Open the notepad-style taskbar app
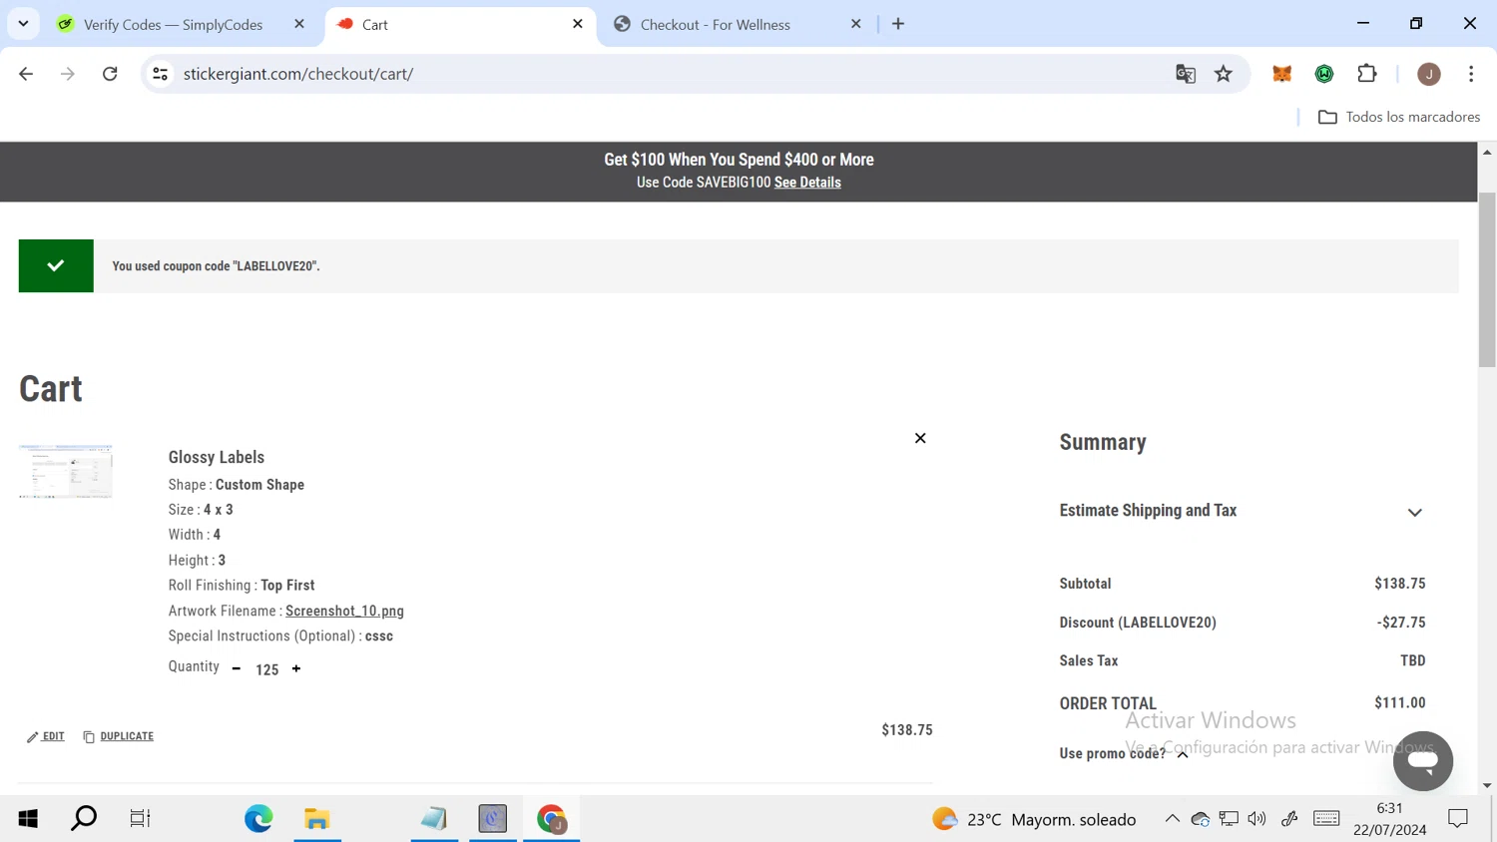The width and height of the screenshot is (1497, 842). point(434,819)
